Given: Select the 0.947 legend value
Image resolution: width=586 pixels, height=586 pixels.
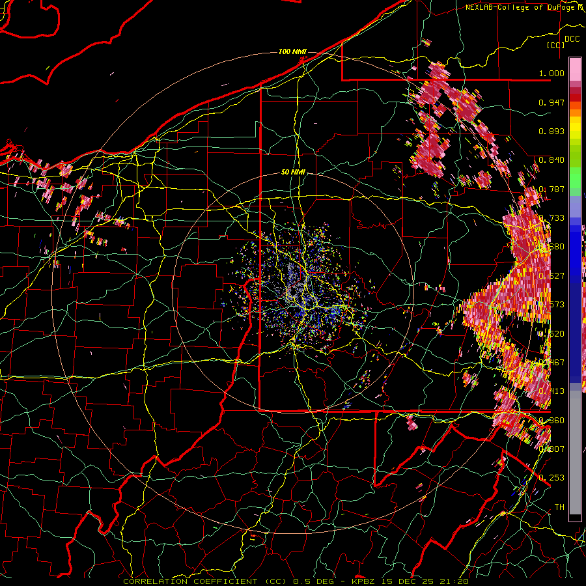Looking at the screenshot, I should (551, 102).
